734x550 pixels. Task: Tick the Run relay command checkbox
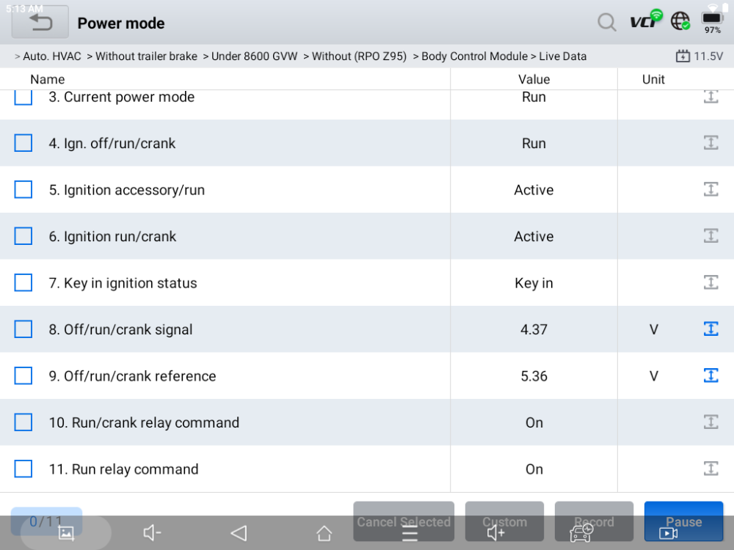tap(23, 469)
